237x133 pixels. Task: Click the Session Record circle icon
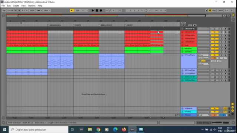pos(120,10)
